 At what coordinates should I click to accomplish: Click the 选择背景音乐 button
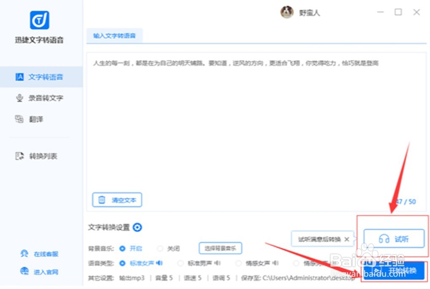pos(220,249)
